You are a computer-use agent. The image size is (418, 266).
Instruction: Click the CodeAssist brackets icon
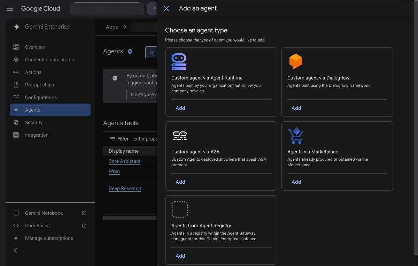point(16,226)
